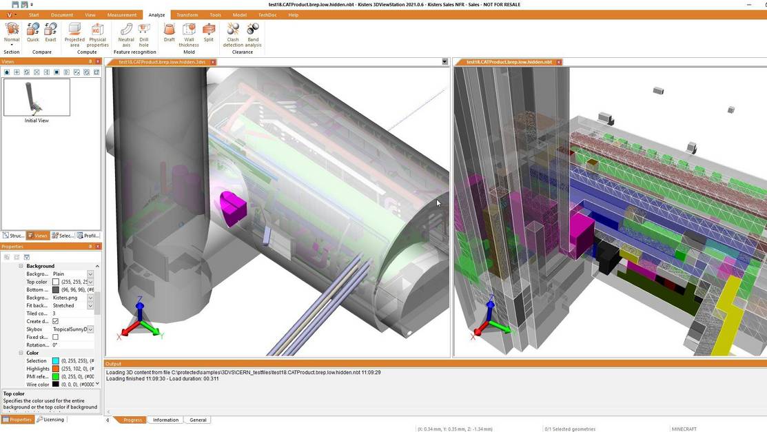Image resolution: width=767 pixels, height=432 pixels.
Task: Launch Drill hole recognition
Action: coord(144,34)
